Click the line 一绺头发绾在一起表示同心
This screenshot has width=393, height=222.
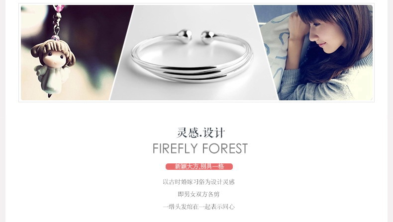click(199, 207)
